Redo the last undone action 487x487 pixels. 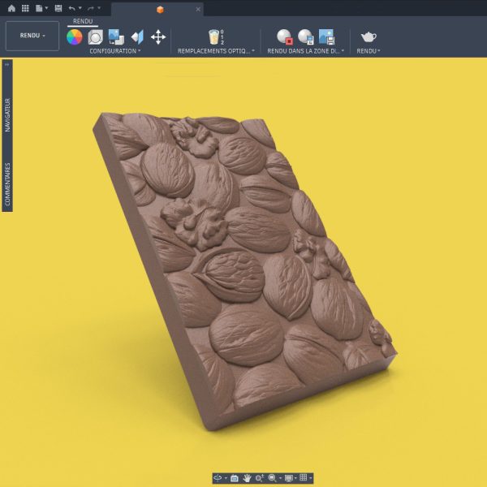(x=91, y=8)
